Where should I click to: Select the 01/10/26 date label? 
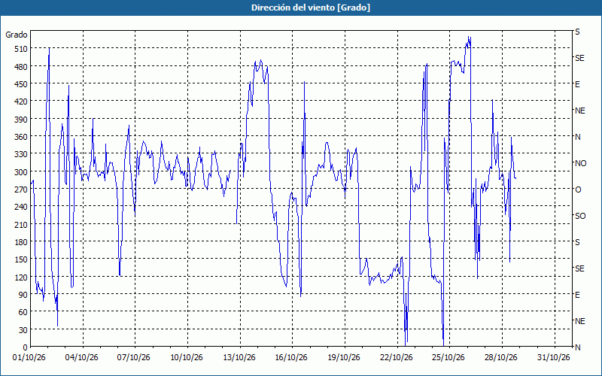(29, 358)
